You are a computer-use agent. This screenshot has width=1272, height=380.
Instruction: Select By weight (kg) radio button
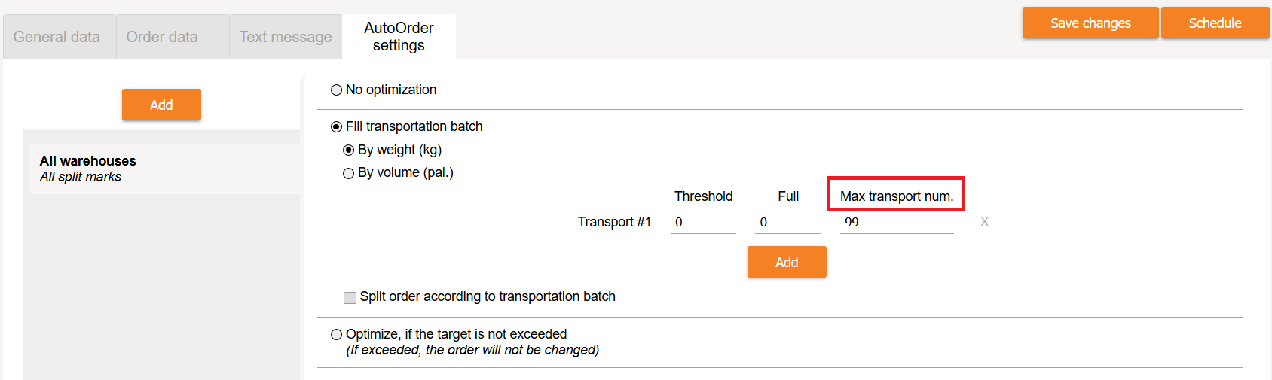(349, 150)
